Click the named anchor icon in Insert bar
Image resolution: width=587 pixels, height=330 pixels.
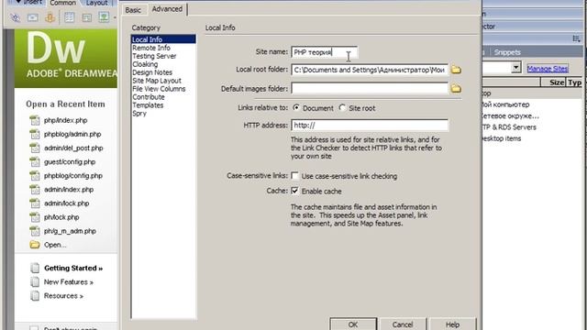click(50, 17)
